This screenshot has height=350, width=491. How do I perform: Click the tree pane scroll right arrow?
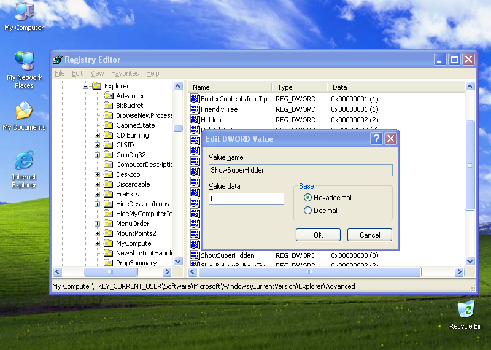(x=167, y=271)
